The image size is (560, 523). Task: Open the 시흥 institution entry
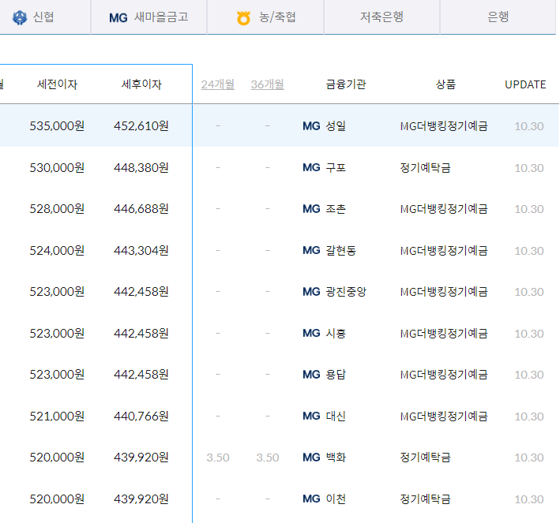point(336,333)
